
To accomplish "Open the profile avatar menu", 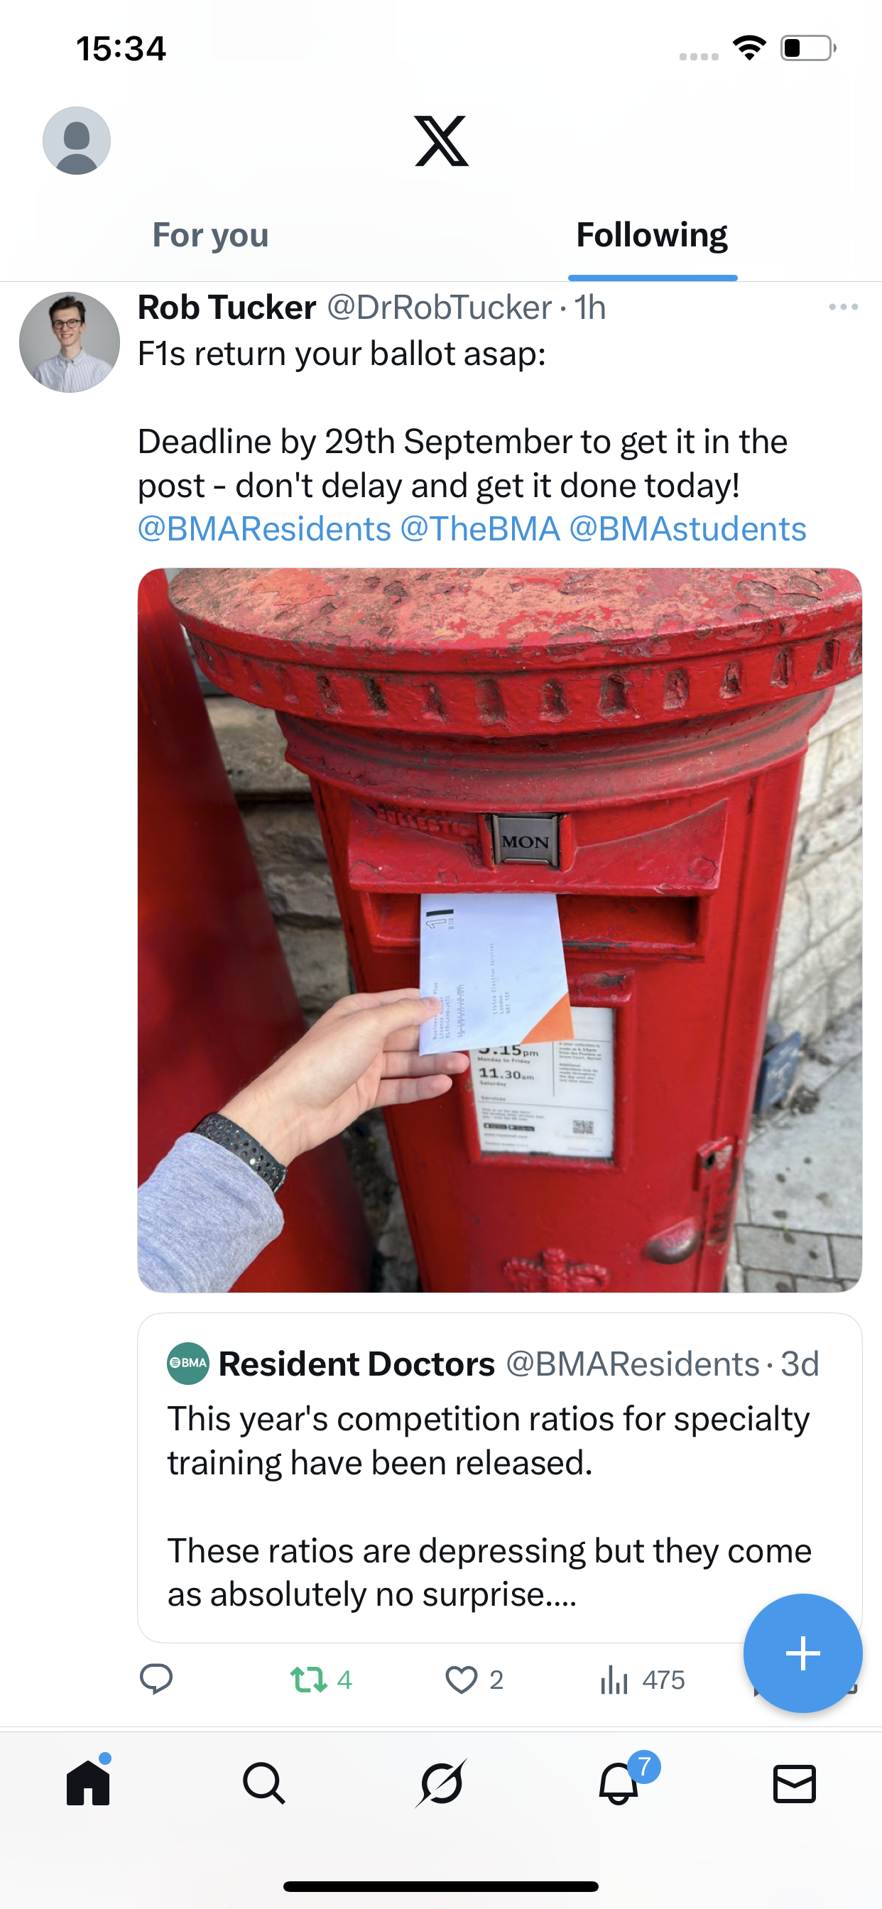I will point(77,141).
